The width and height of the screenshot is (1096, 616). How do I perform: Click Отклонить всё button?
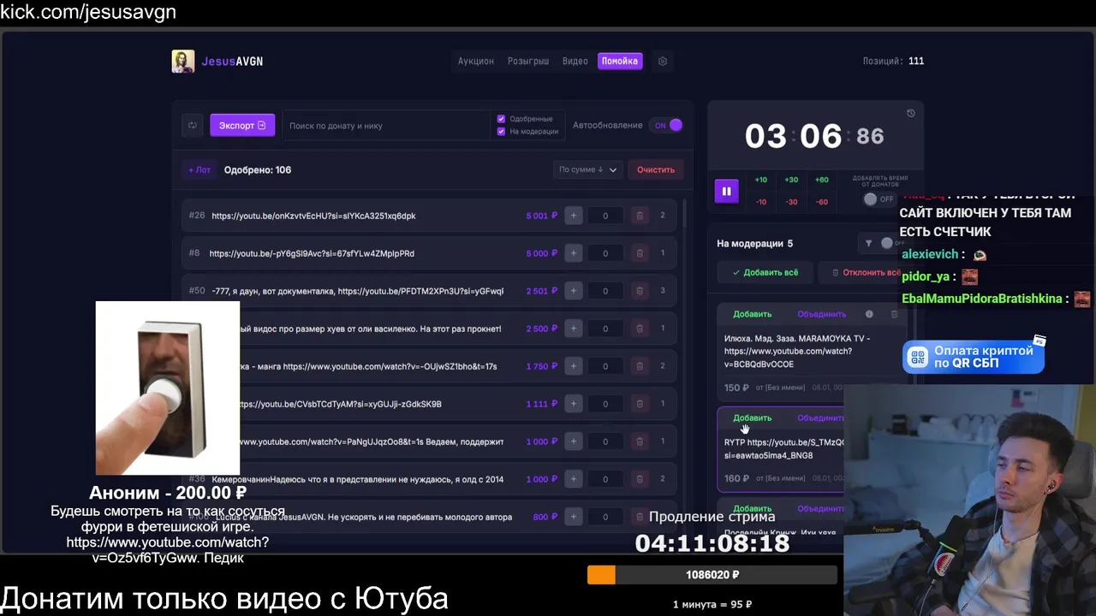[x=866, y=273]
